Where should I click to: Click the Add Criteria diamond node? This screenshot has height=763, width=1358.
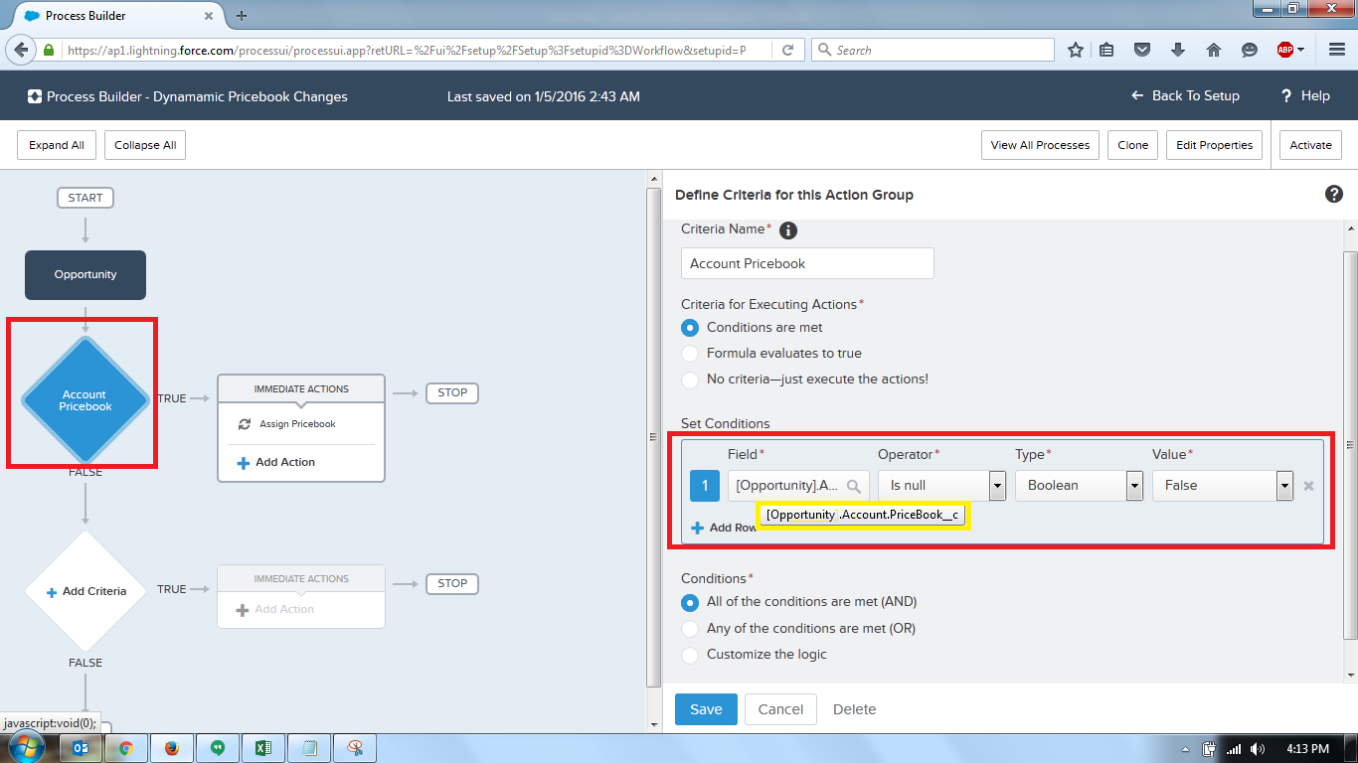pos(85,591)
